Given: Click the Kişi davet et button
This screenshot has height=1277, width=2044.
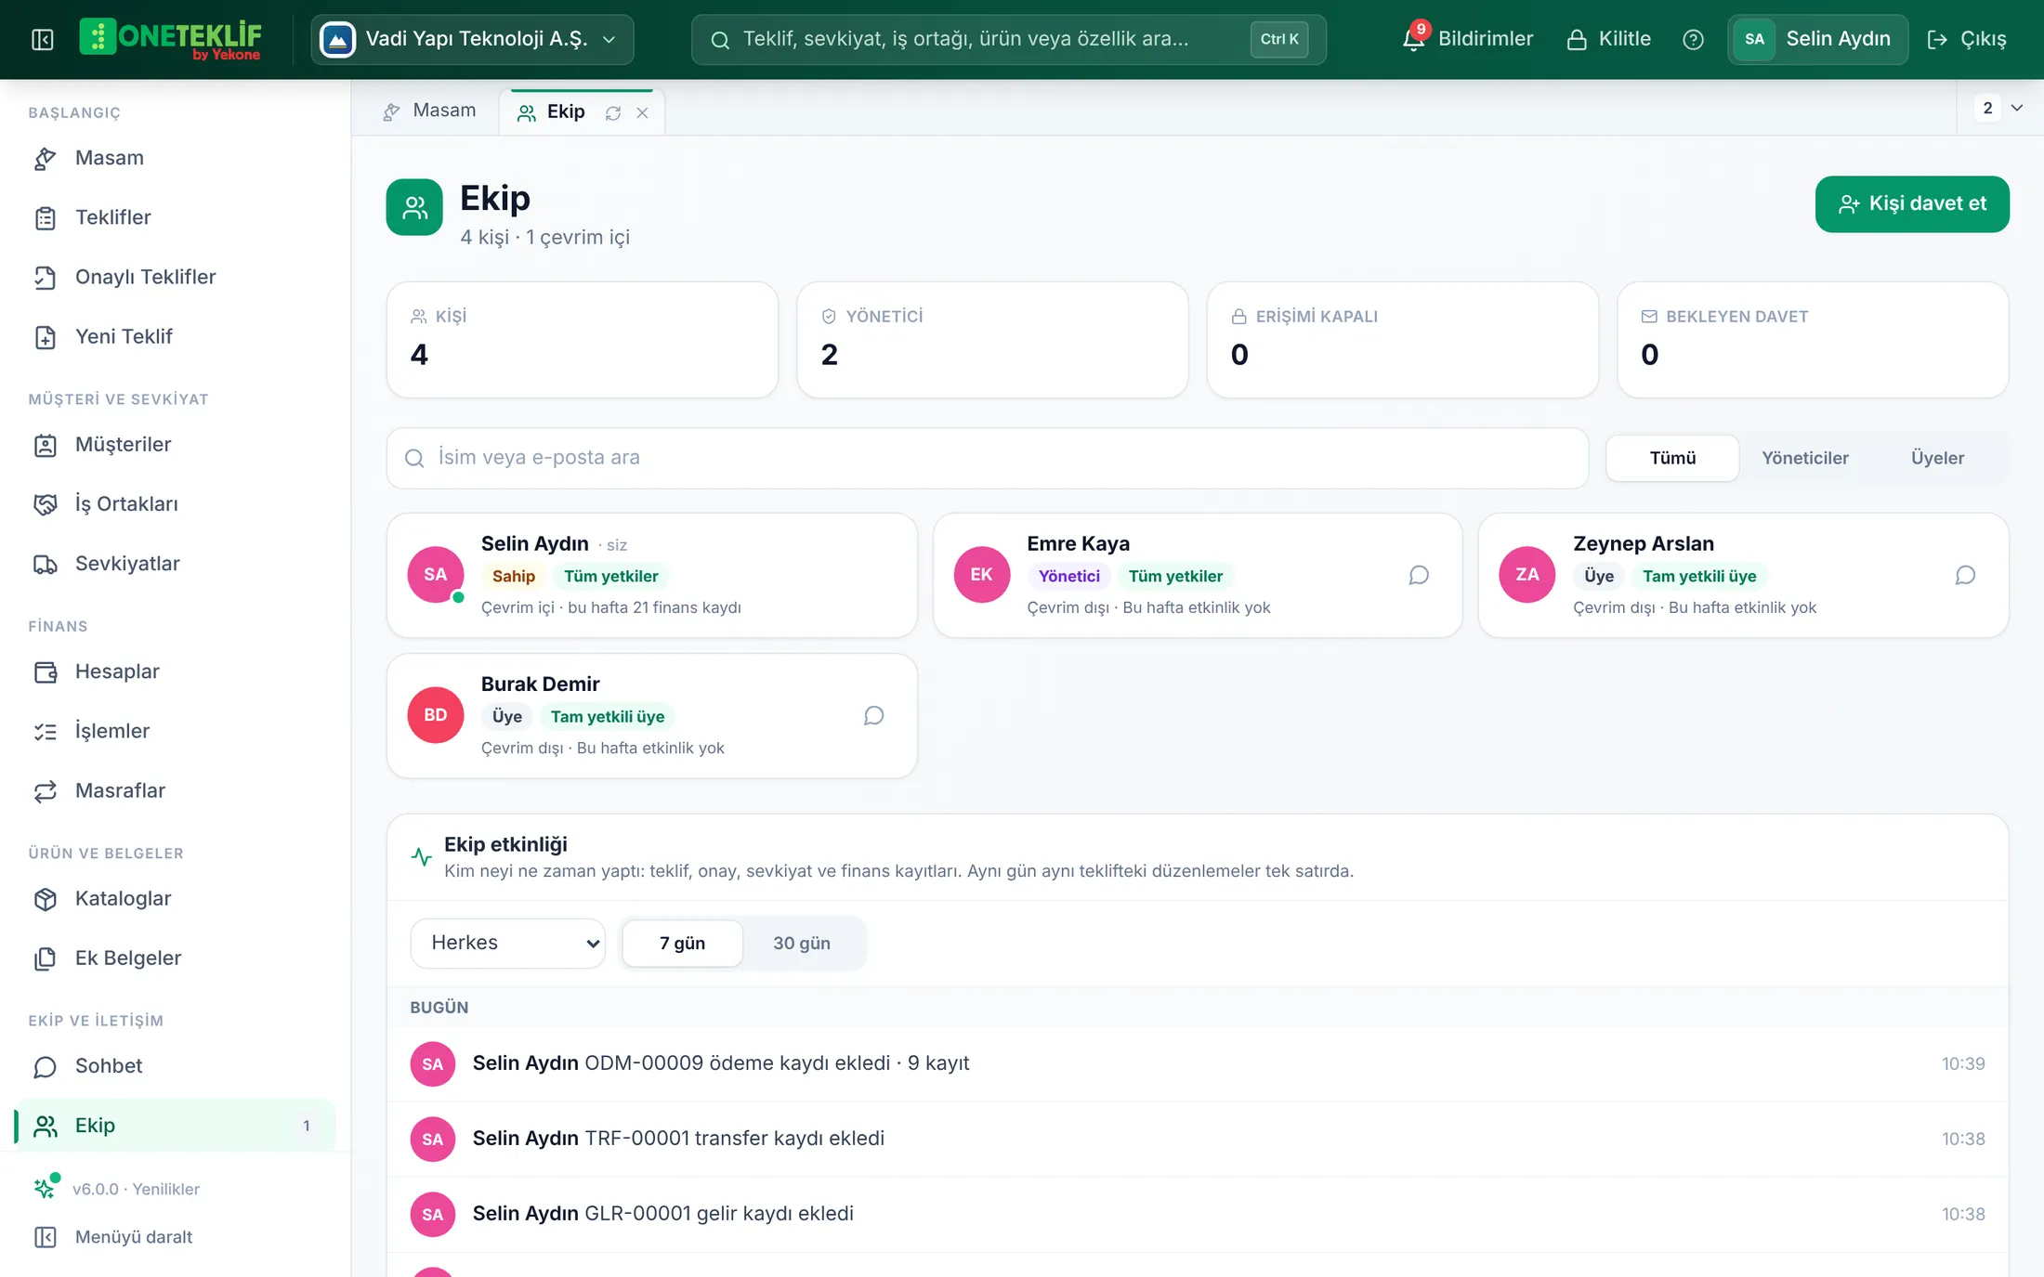Looking at the screenshot, I should tap(1912, 204).
